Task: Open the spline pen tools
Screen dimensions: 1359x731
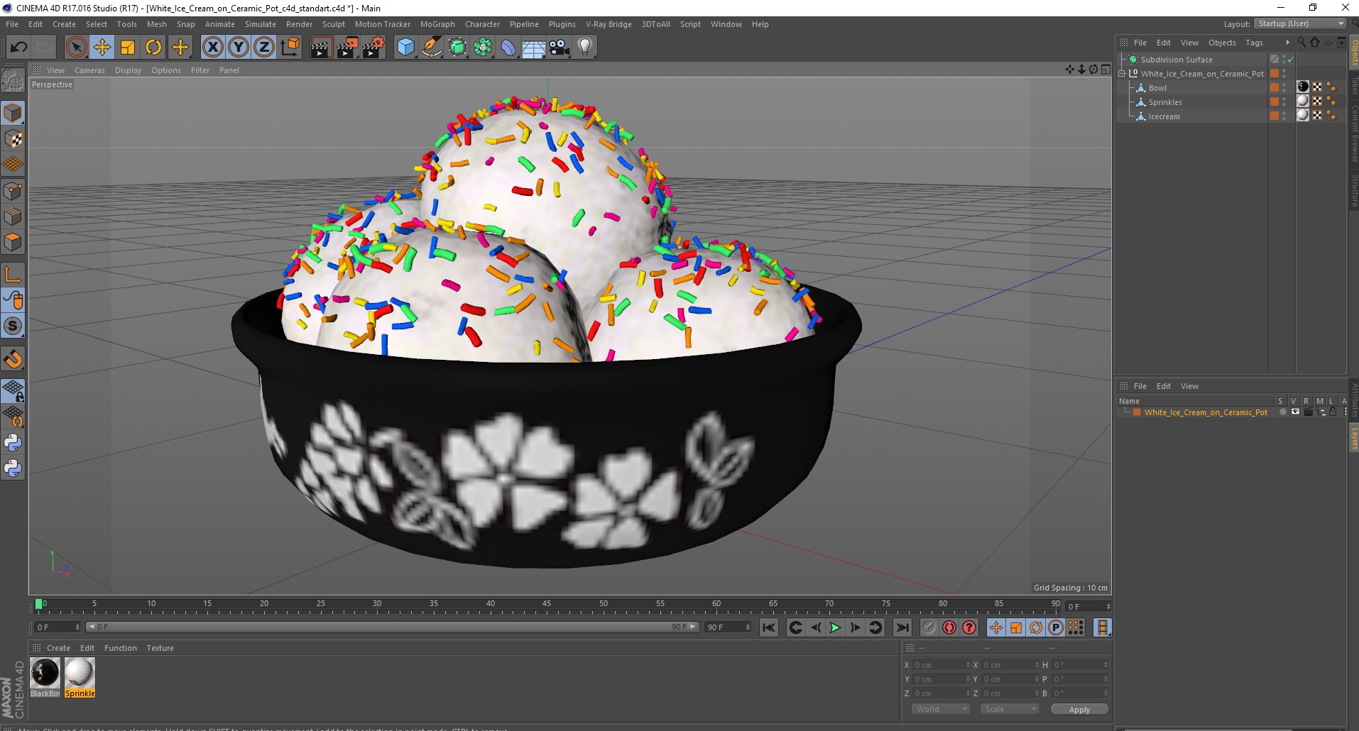Action: [x=432, y=48]
